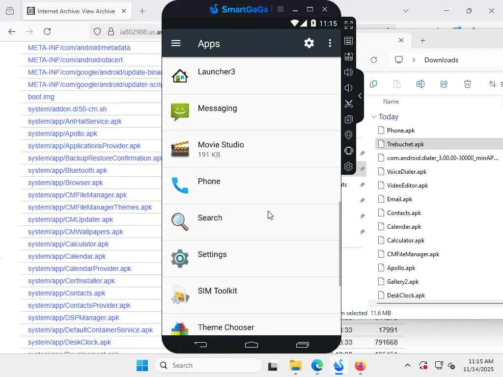Refresh the File Explorer Downloads folder
The image size is (503, 377).
(374, 60)
